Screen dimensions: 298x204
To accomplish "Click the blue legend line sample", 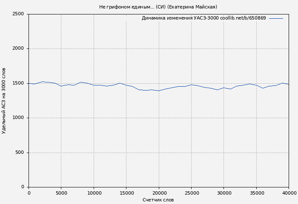I will (x=276, y=18).
